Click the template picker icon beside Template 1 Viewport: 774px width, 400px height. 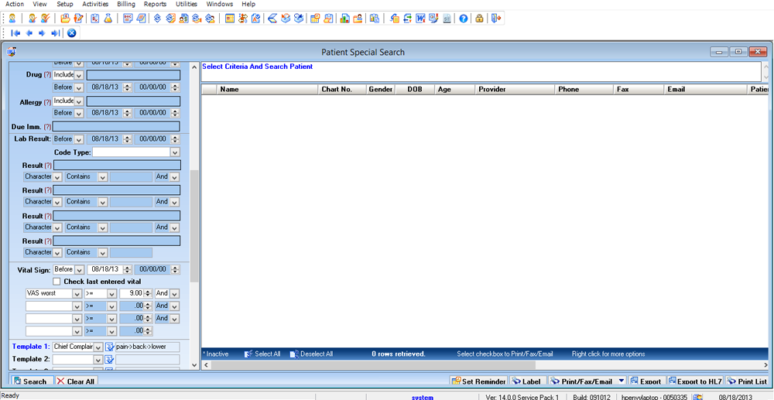pos(110,347)
